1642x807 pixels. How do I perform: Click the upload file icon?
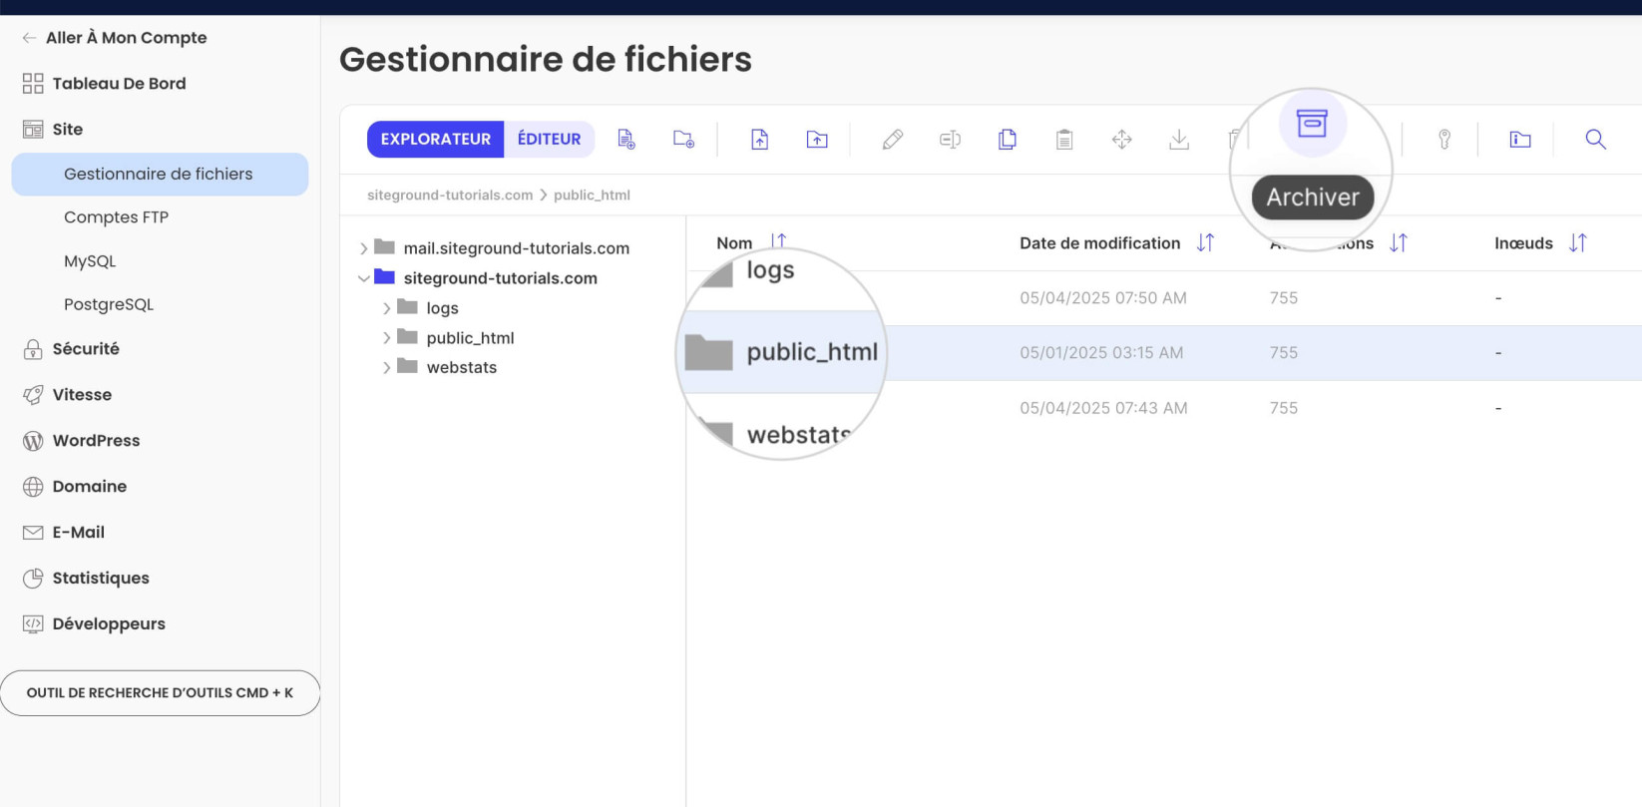point(760,140)
